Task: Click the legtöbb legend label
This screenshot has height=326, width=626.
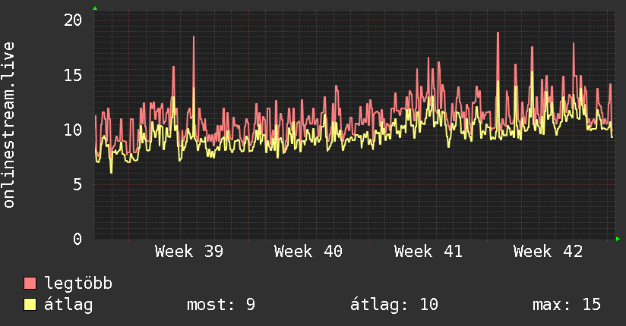Action: (78, 284)
